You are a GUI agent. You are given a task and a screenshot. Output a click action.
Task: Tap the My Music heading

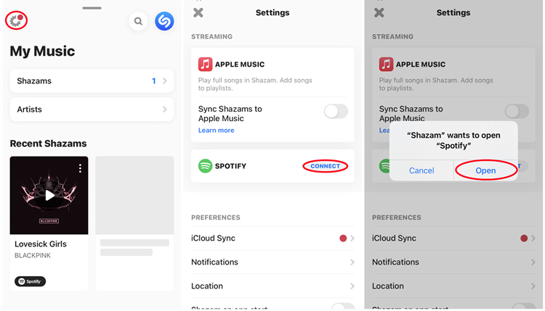[x=42, y=51]
